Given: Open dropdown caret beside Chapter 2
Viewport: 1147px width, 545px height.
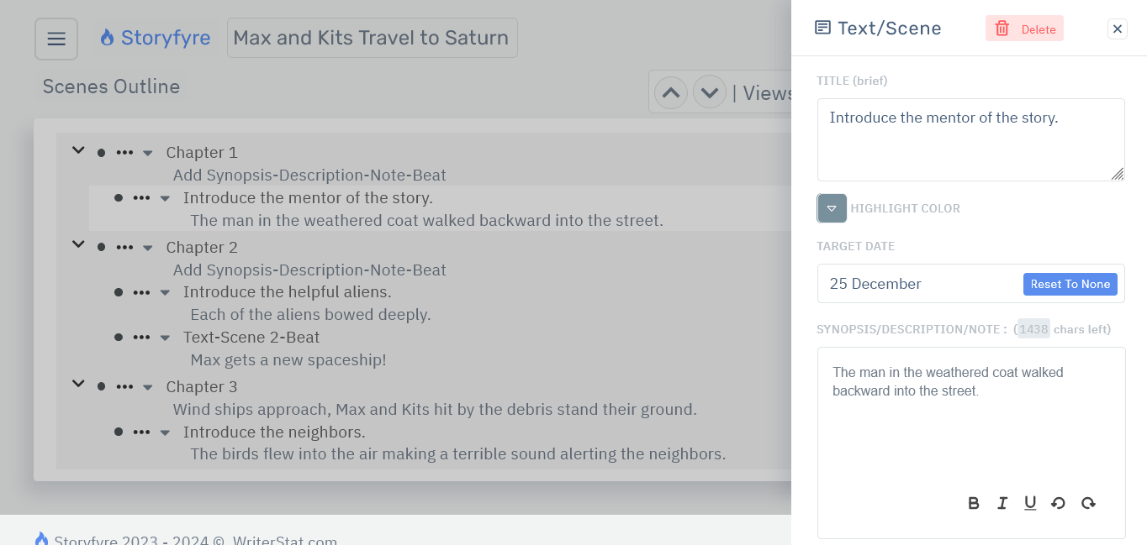Looking at the screenshot, I should 148,248.
